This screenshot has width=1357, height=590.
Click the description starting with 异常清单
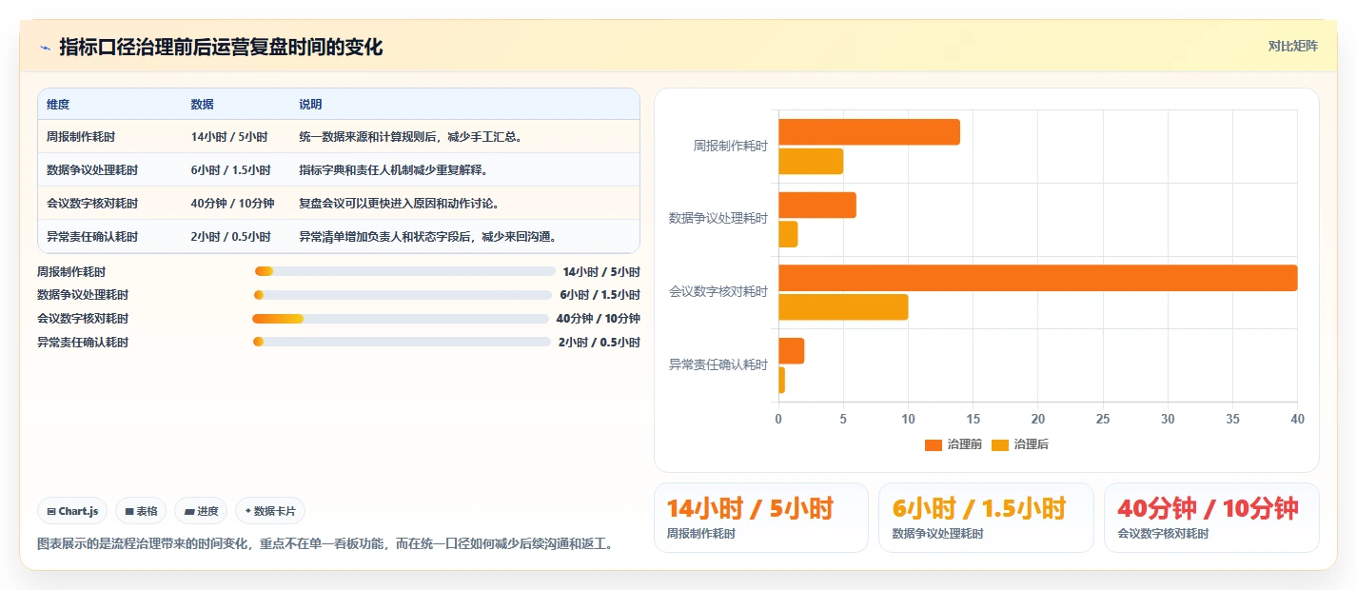click(x=428, y=237)
